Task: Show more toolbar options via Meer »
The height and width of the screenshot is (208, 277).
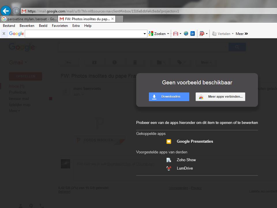Action: (242, 34)
